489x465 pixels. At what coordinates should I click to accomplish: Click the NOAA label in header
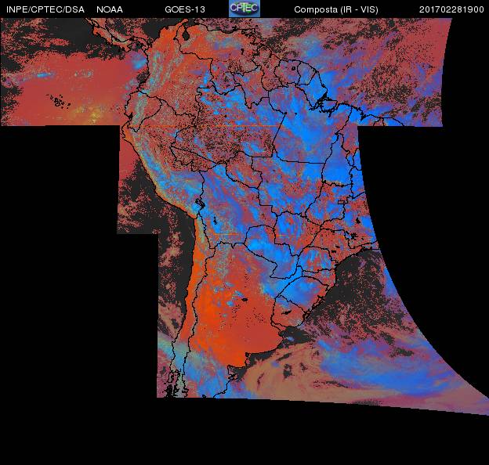pos(110,9)
